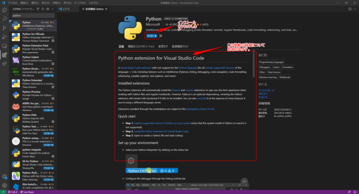Open the Explorer view in activity bar
This screenshot has width=359, height=194.
(4, 10)
